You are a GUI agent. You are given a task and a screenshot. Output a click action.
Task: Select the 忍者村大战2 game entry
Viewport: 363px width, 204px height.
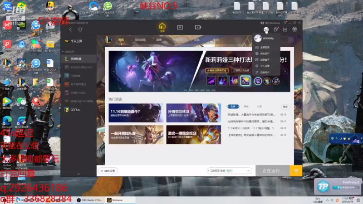[x=78, y=92]
